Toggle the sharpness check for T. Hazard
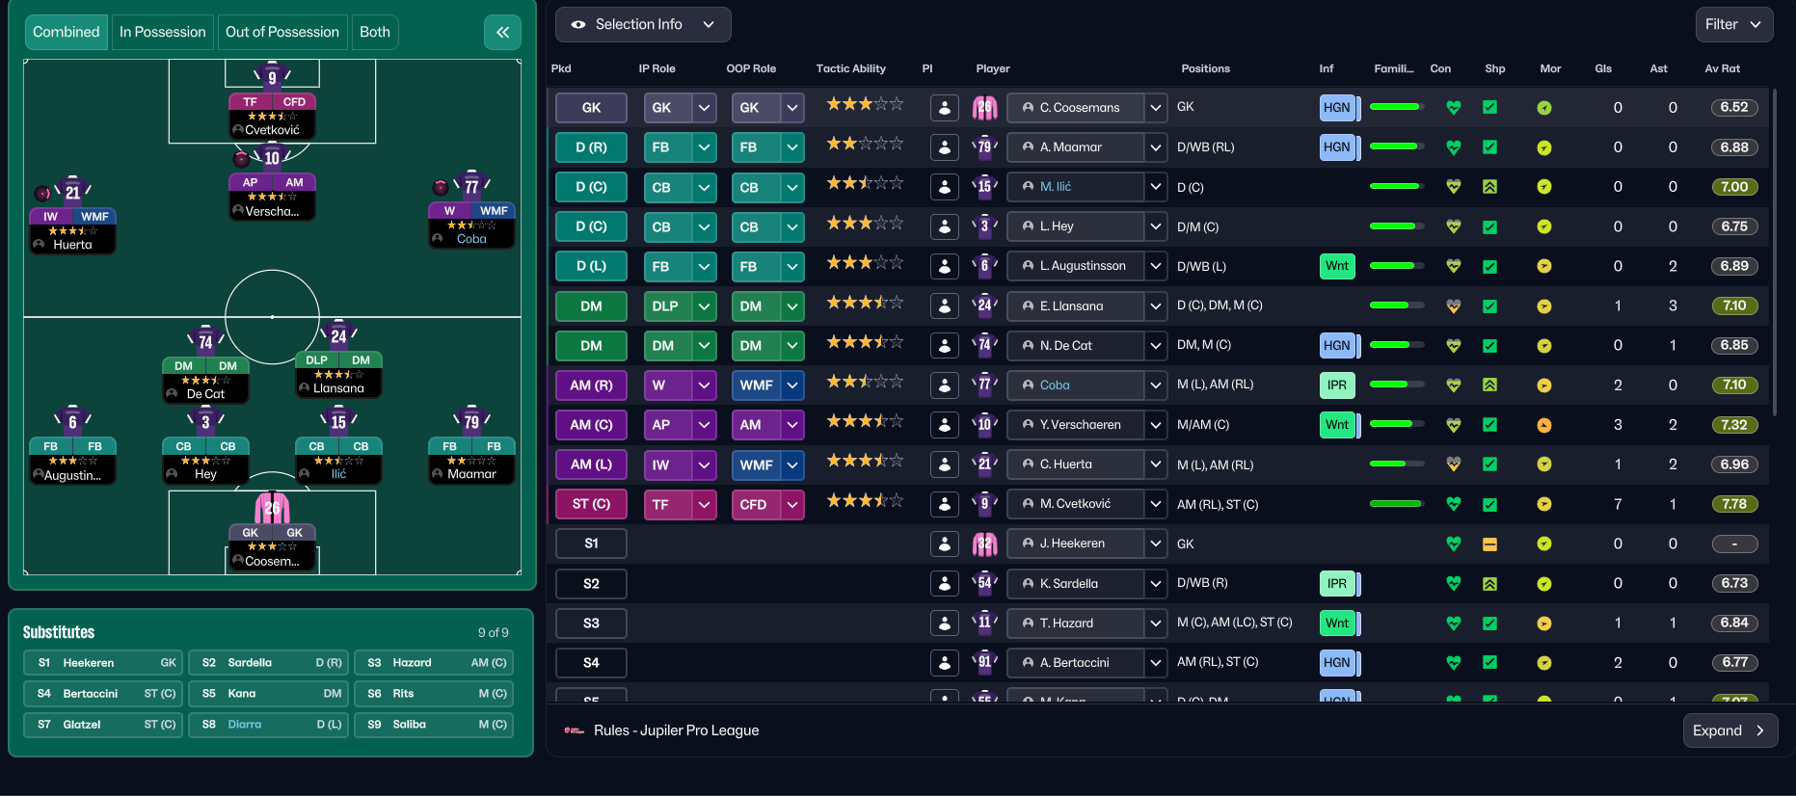1796x796 pixels. [1489, 624]
